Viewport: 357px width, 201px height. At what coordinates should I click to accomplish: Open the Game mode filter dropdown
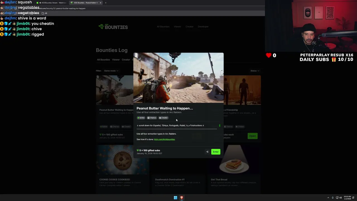(x=111, y=71)
